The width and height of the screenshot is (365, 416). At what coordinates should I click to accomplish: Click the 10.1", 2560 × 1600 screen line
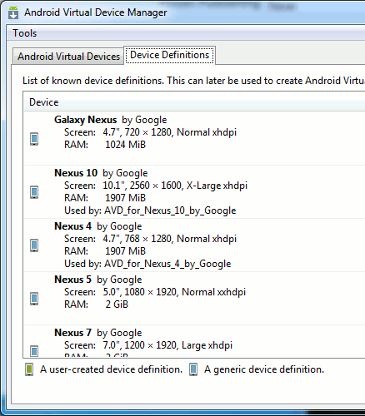coord(156,186)
